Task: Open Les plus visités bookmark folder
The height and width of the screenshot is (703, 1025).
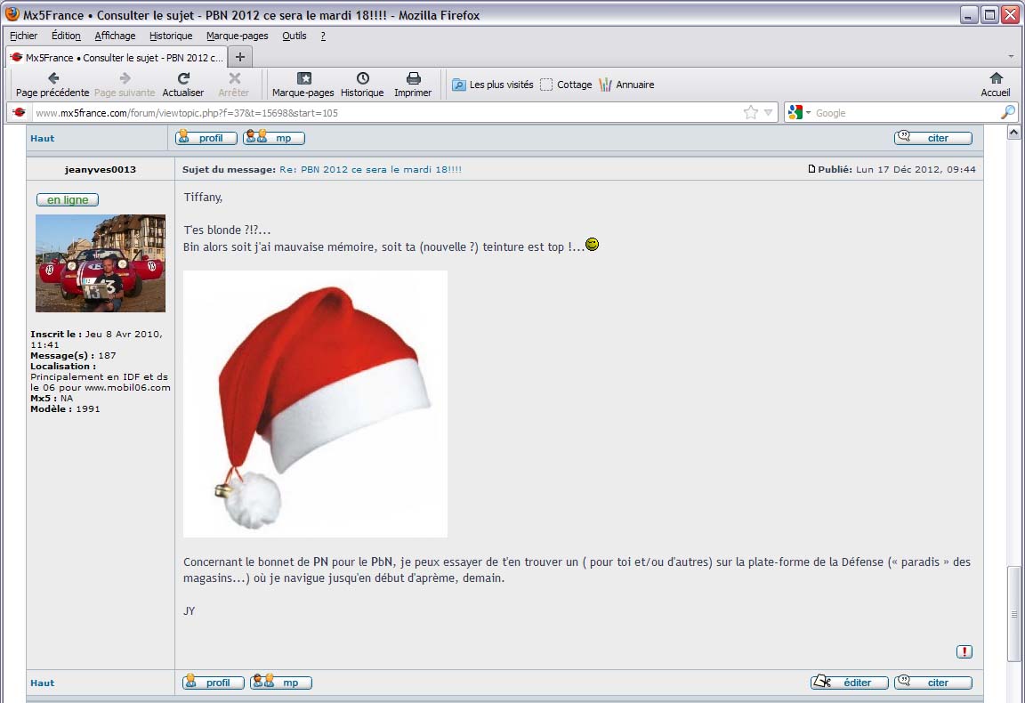Action: click(x=493, y=85)
